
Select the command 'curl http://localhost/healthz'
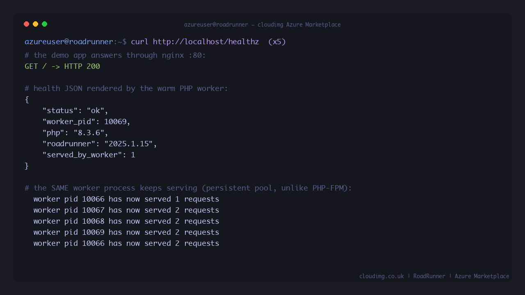tap(195, 42)
